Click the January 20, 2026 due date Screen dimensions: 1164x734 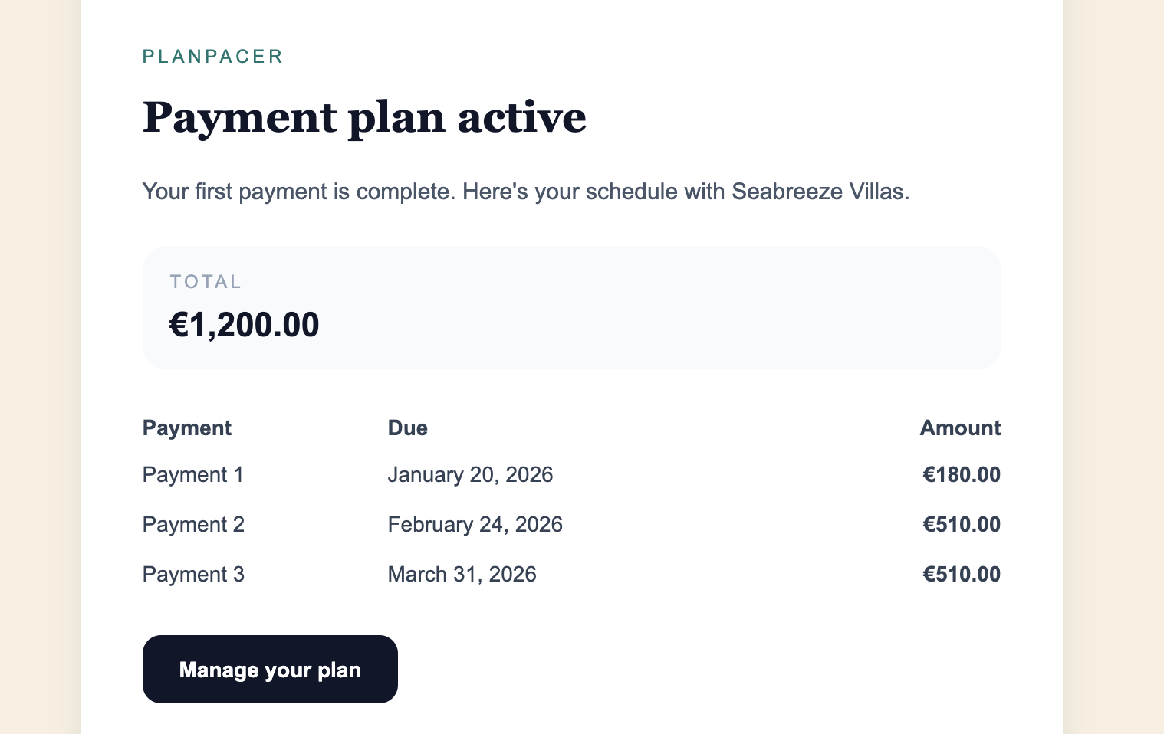[x=470, y=475]
